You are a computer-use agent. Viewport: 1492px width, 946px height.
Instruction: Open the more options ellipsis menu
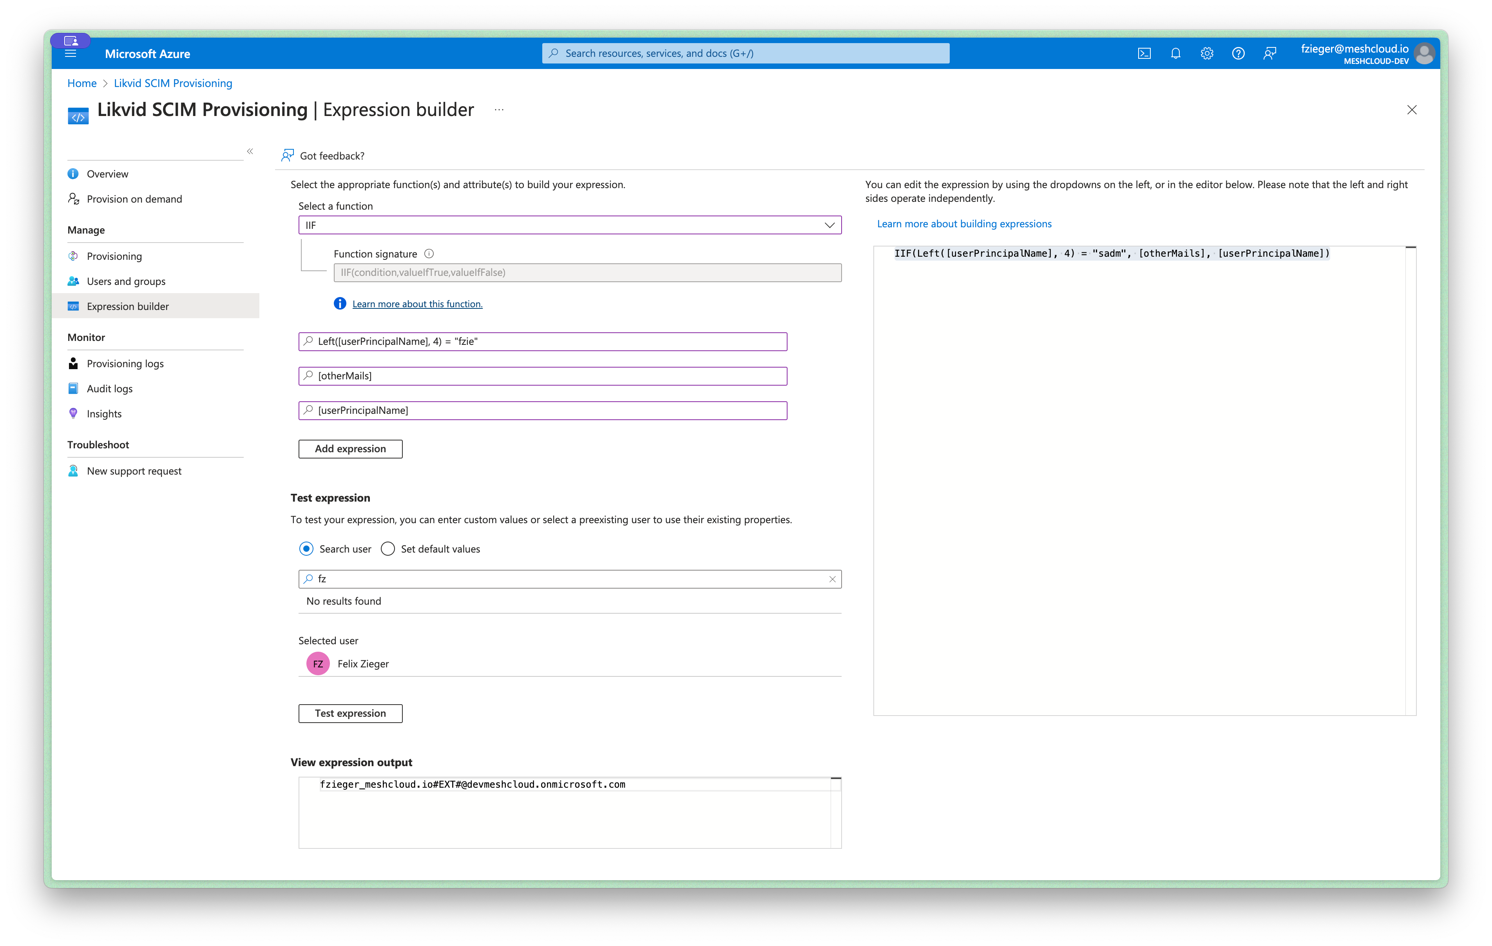click(499, 110)
